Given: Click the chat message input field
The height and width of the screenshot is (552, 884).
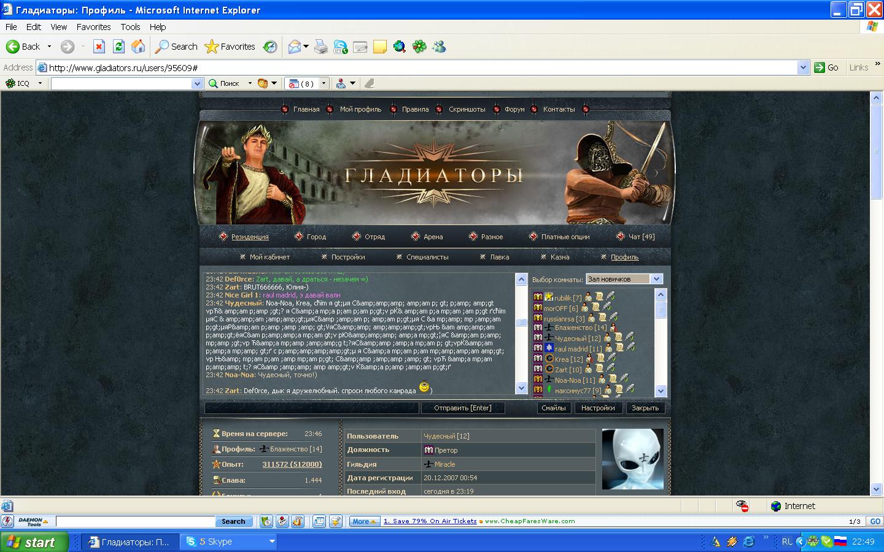Looking at the screenshot, I should point(311,408).
